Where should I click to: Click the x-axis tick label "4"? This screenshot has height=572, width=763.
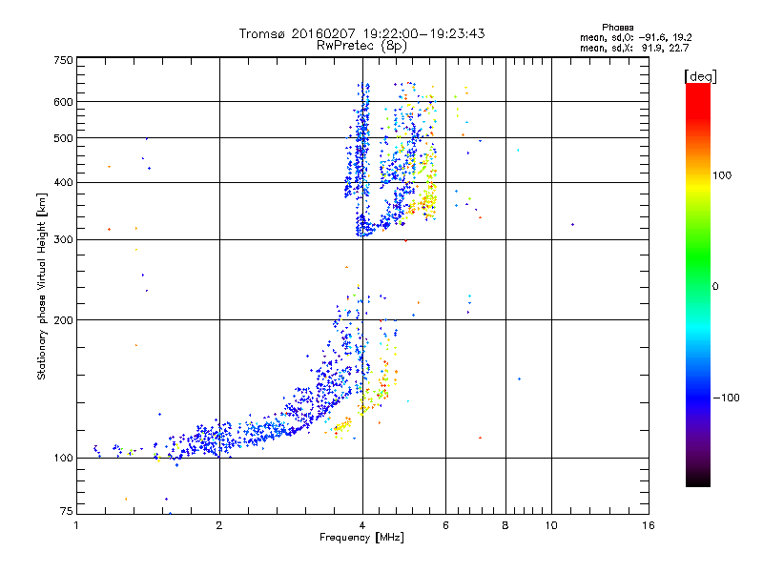(x=362, y=525)
